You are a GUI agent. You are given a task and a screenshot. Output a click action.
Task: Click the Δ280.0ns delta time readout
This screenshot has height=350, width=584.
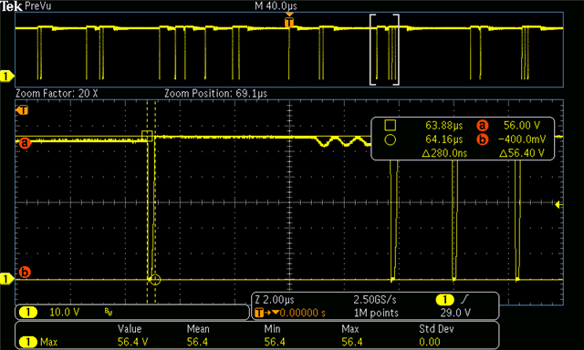(x=444, y=153)
